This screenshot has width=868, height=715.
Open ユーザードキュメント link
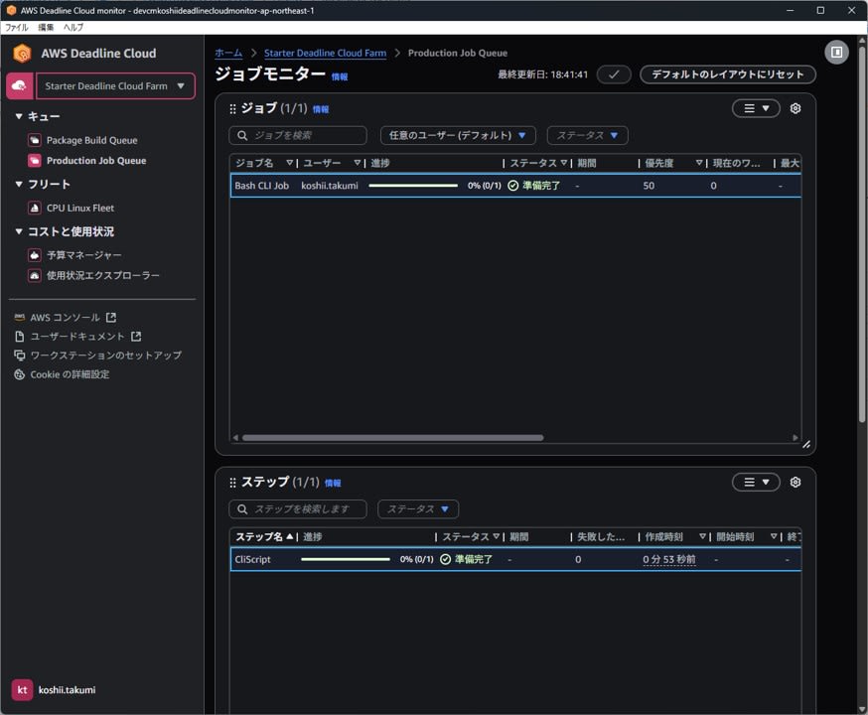[77, 337]
